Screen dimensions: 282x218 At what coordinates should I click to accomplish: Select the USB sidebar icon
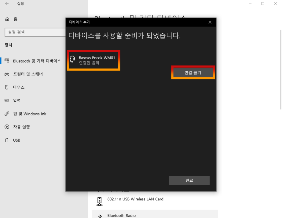(x=8, y=140)
